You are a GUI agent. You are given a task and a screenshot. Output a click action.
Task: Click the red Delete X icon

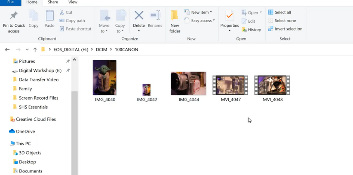pyautogui.click(x=139, y=15)
